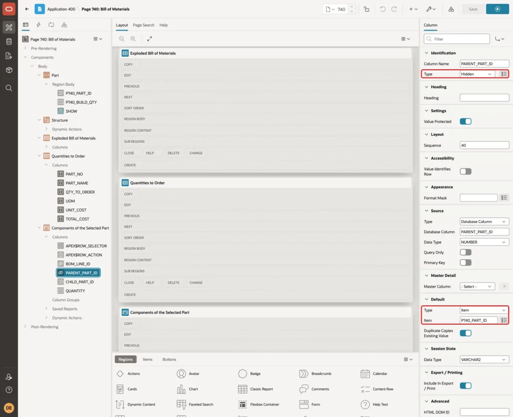Switch to the Page Shared Components tab

[64, 25]
